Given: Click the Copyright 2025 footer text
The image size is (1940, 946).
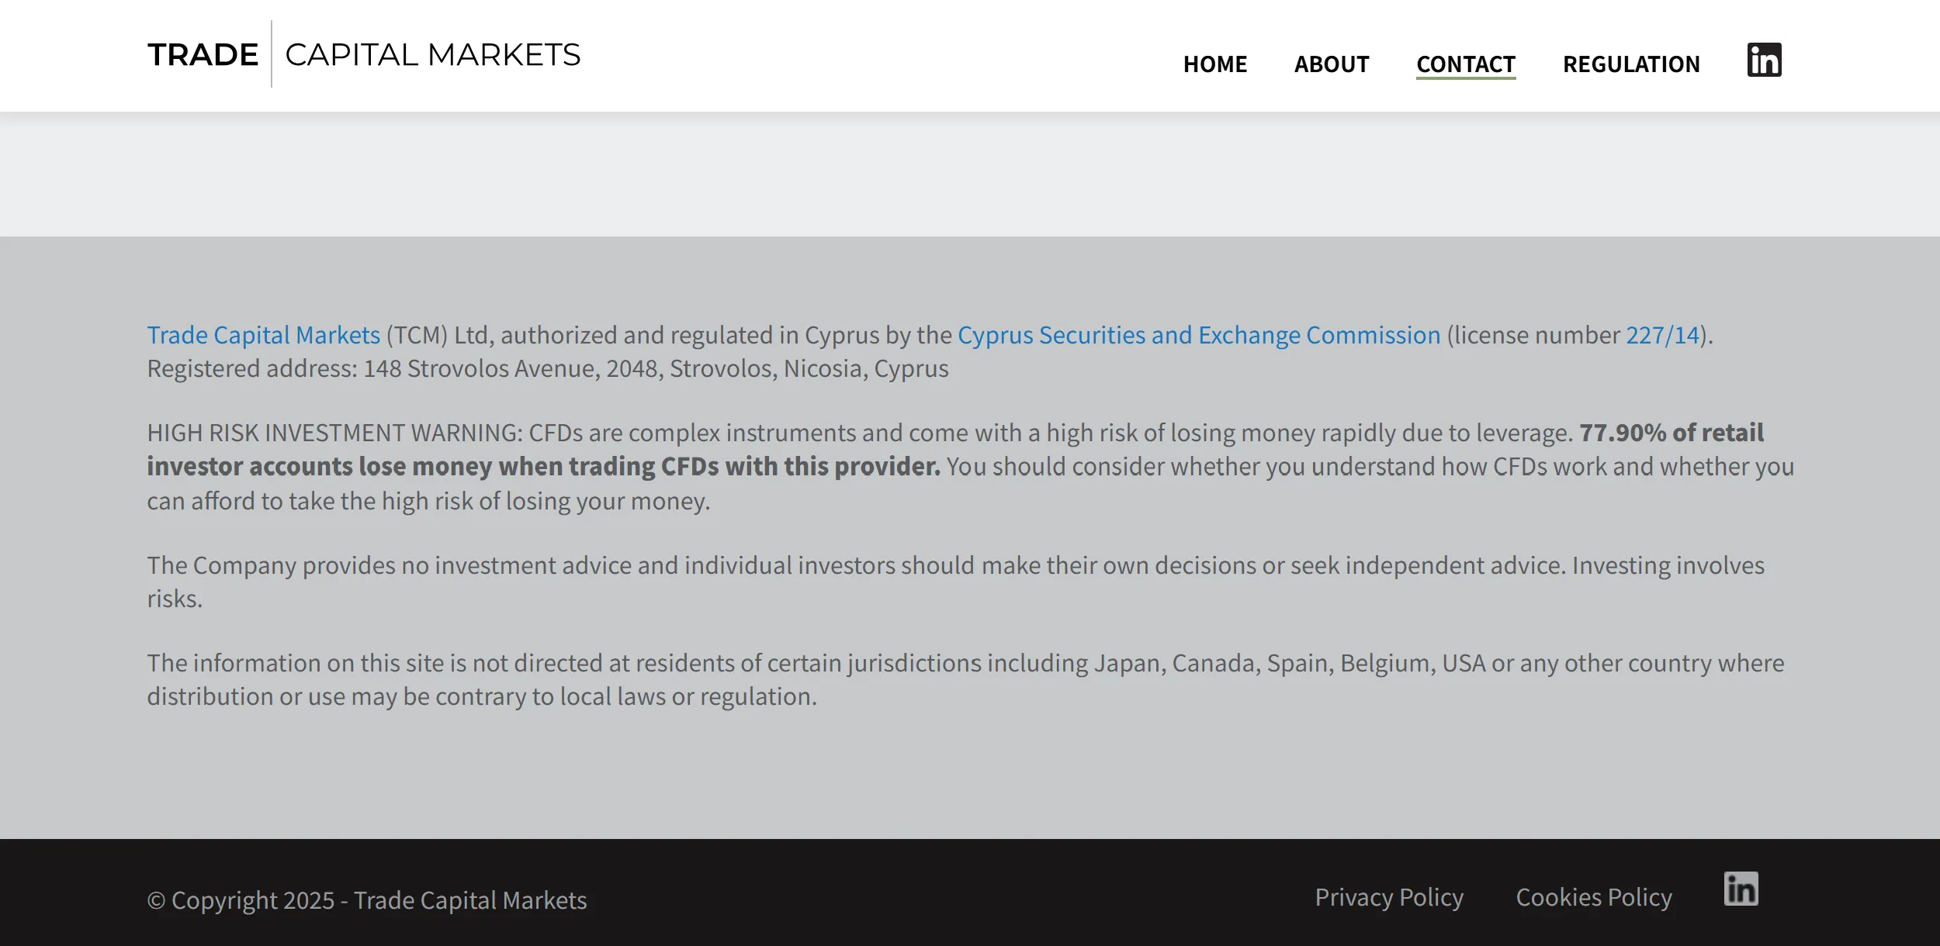Looking at the screenshot, I should (367, 900).
